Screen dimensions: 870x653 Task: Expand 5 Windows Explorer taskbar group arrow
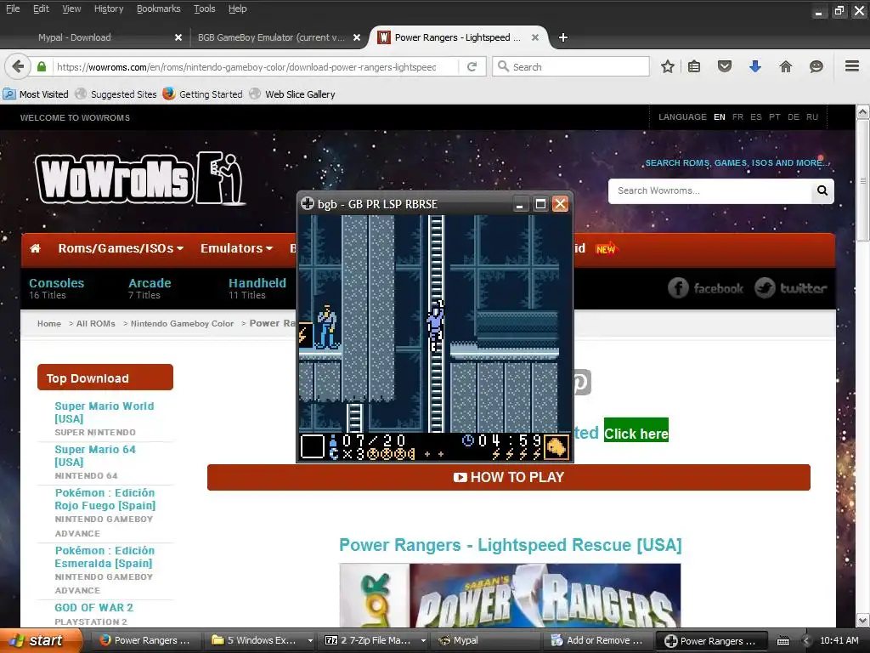[x=310, y=641]
